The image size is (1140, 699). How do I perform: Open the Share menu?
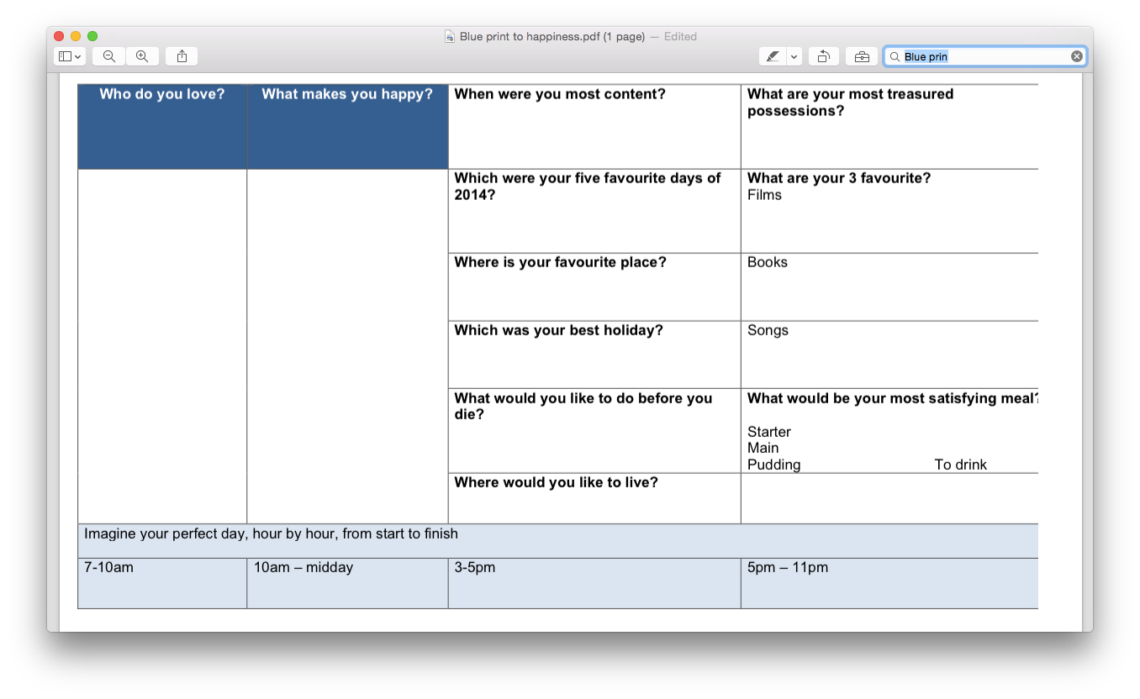[x=182, y=56]
